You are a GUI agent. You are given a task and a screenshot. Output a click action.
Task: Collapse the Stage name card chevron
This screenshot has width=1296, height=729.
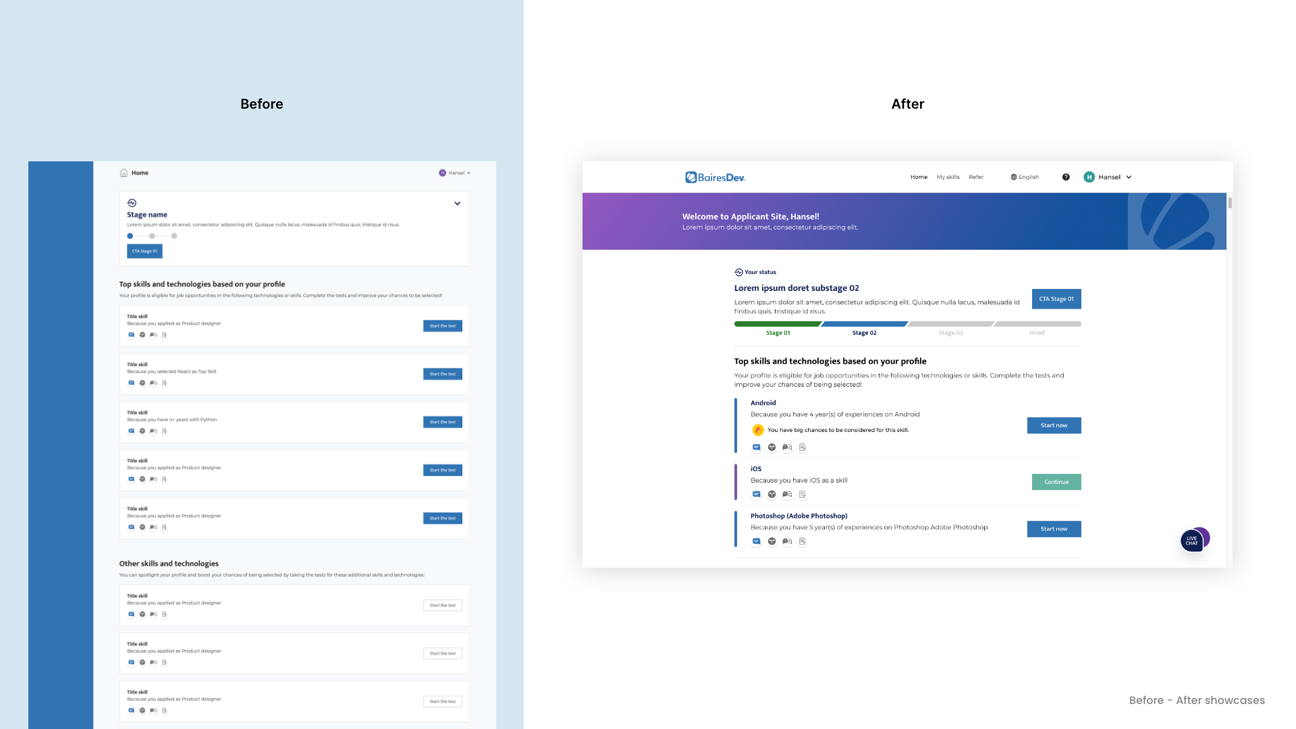(457, 203)
